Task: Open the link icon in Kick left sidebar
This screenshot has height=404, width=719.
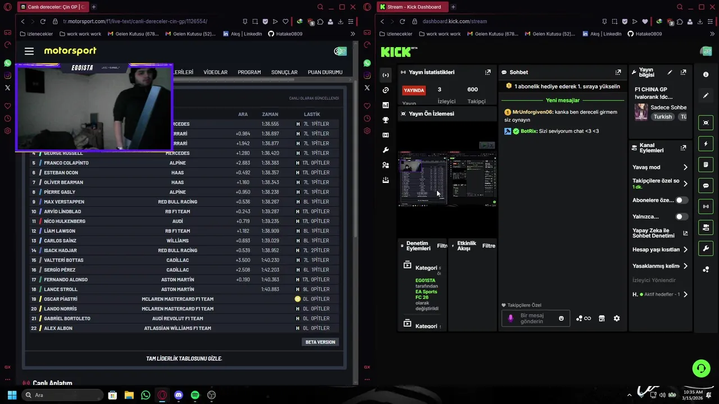Action: coord(385,90)
